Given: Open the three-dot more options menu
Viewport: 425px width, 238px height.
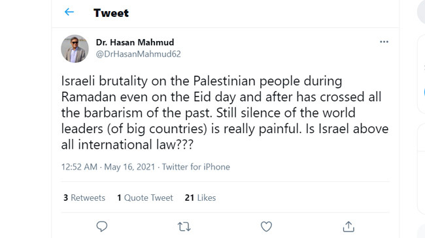Looking at the screenshot, I should point(384,42).
